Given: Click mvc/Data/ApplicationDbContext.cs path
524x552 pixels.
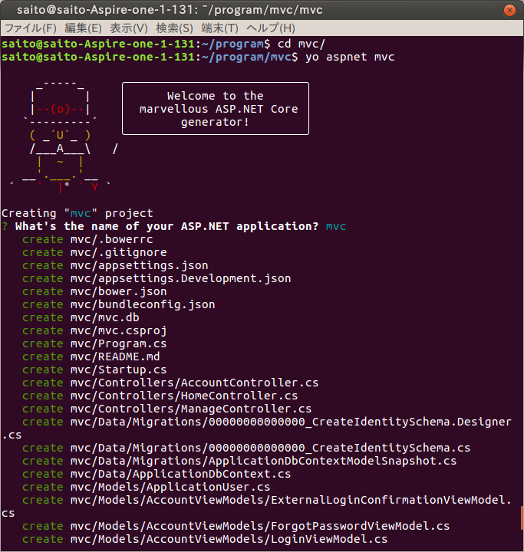Looking at the screenshot, I should (x=180, y=474).
